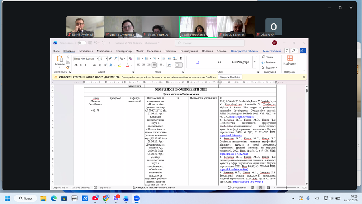Click the Format Painter brush icon
The width and height of the screenshot is (362, 204).
pos(68,67)
